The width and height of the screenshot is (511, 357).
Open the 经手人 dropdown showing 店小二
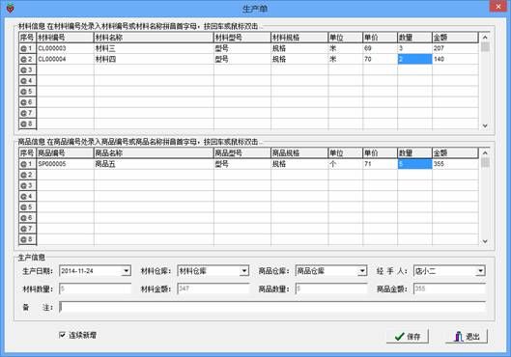click(480, 271)
